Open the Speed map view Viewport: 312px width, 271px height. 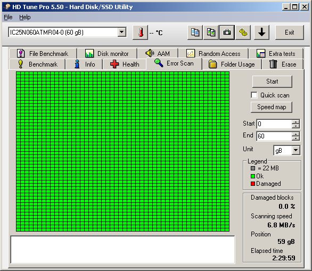[x=272, y=107]
